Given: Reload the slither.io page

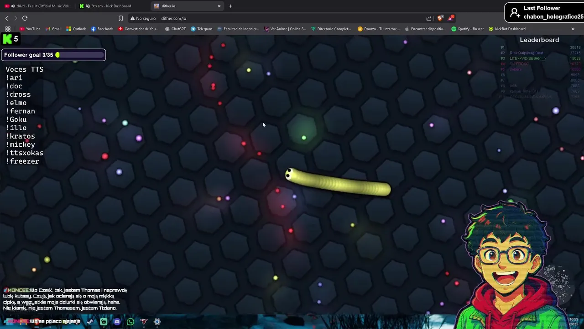Looking at the screenshot, I should (x=25, y=18).
